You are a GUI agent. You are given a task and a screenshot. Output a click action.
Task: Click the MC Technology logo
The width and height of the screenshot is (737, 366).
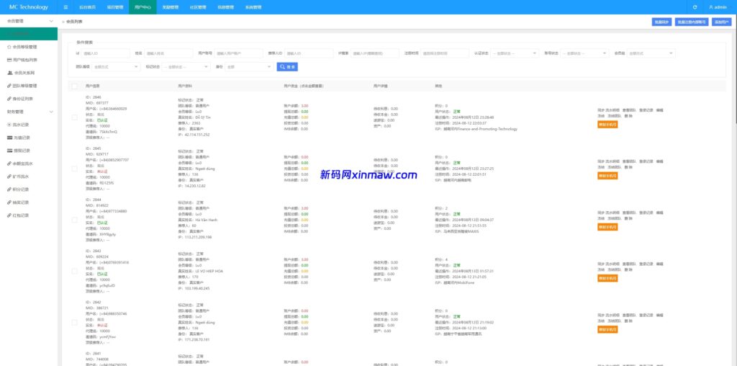[29, 7]
